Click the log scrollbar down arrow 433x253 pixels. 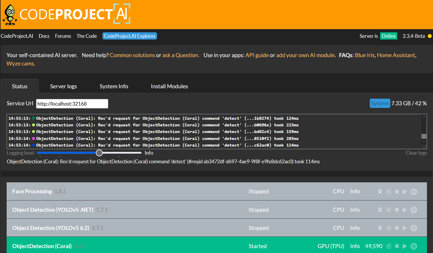pyautogui.click(x=424, y=141)
